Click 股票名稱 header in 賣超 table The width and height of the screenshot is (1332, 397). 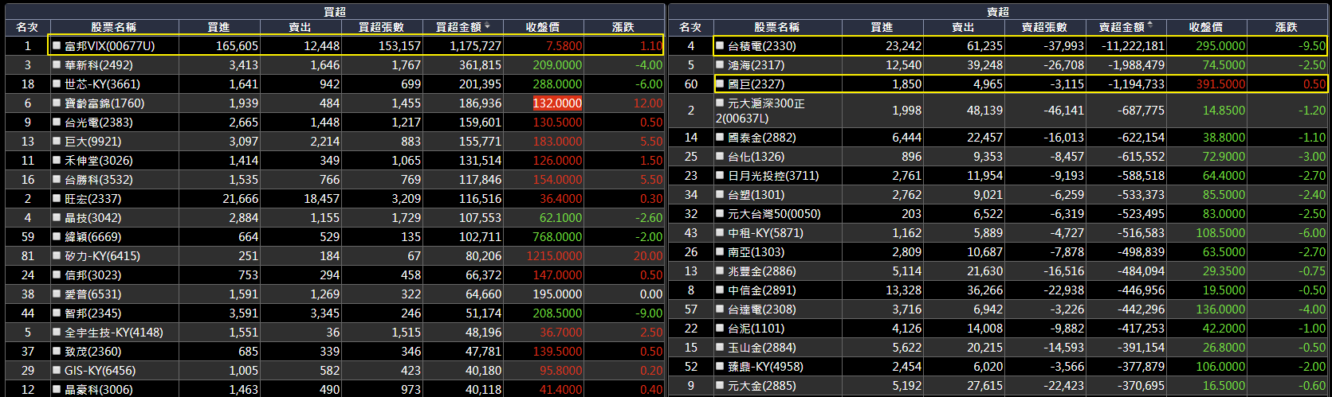(x=777, y=27)
